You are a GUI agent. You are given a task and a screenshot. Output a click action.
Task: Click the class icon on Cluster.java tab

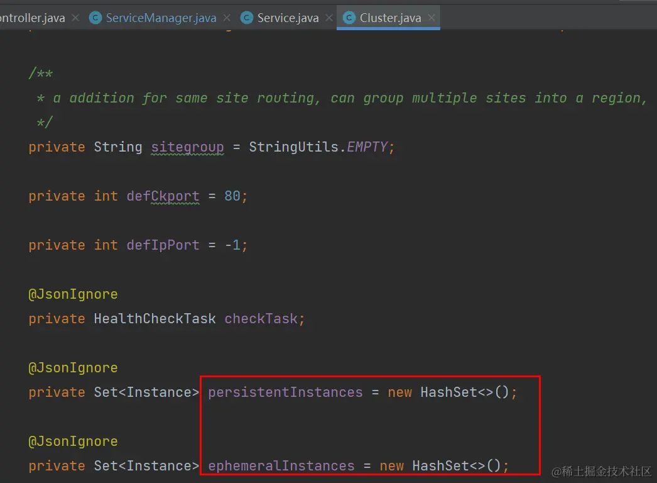(x=349, y=18)
